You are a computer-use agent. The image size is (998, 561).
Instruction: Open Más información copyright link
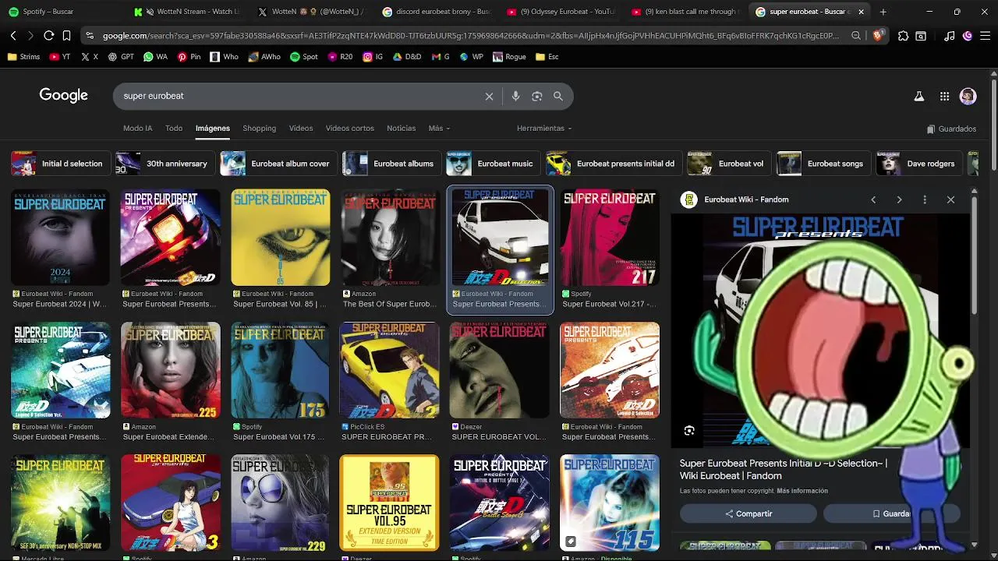(802, 491)
